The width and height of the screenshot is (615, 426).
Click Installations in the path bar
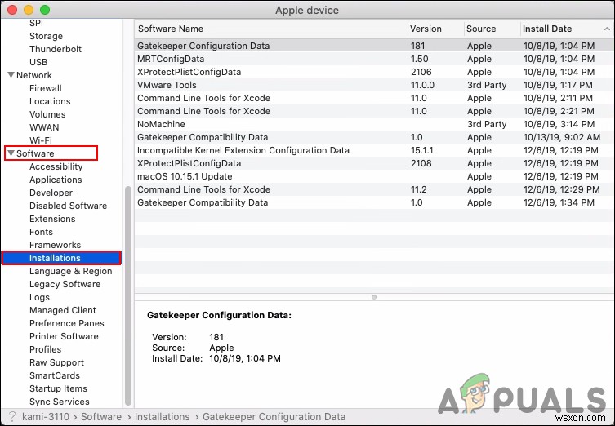(x=162, y=416)
